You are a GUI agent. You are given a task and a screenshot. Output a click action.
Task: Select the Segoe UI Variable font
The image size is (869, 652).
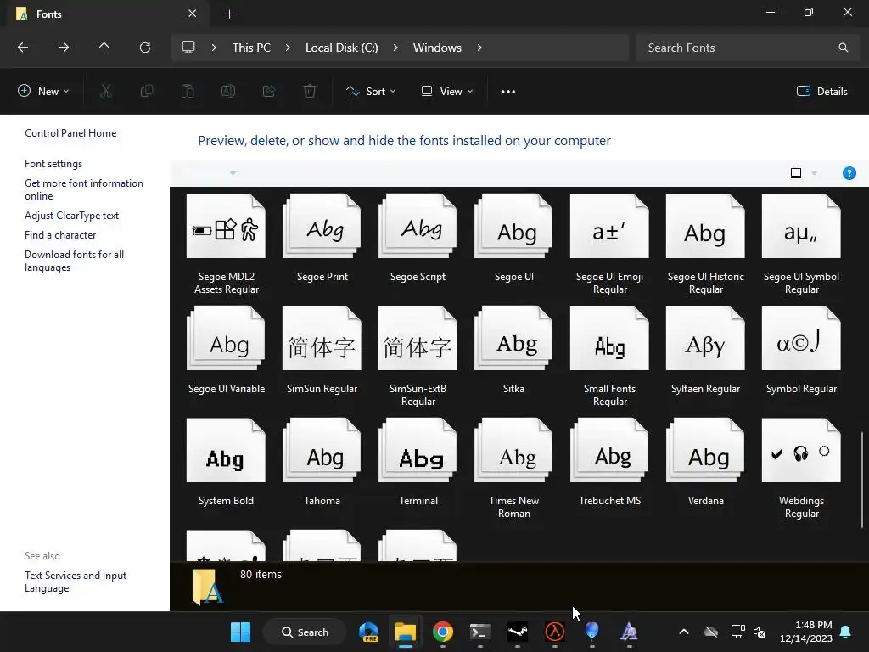click(x=226, y=351)
